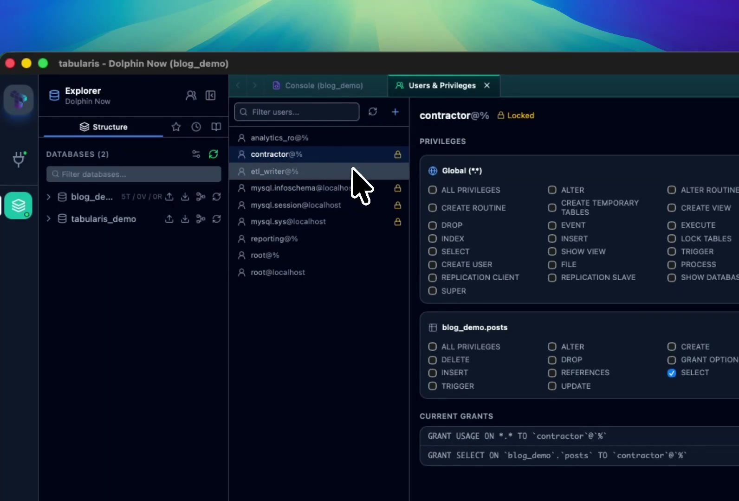Refresh the users list
Screen dimensions: 739x501
[373, 112]
